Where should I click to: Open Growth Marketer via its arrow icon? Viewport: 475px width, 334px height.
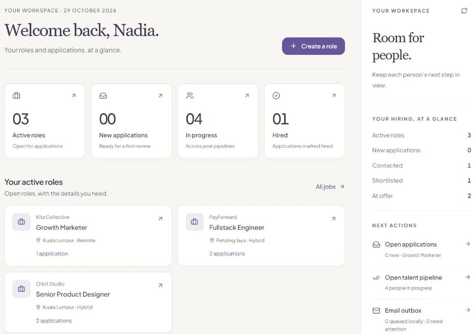[x=160, y=218]
